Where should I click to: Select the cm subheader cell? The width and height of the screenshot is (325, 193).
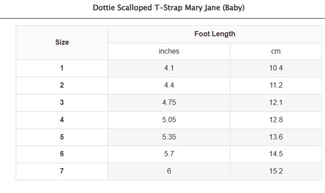point(276,51)
